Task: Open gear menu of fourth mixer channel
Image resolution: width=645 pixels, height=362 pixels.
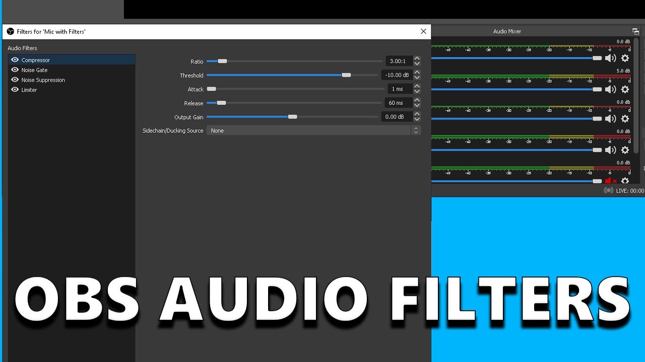Action: 625,150
